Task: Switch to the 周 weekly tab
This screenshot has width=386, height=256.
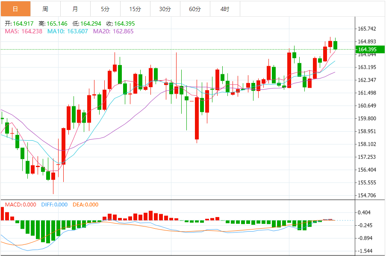Action: [46, 9]
